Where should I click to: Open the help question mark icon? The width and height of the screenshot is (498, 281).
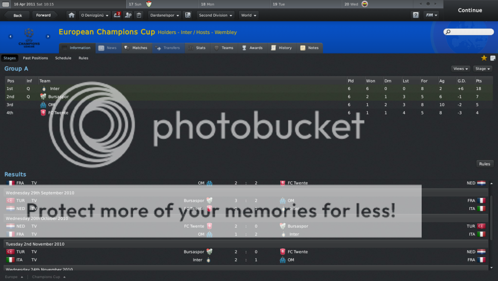click(415, 15)
